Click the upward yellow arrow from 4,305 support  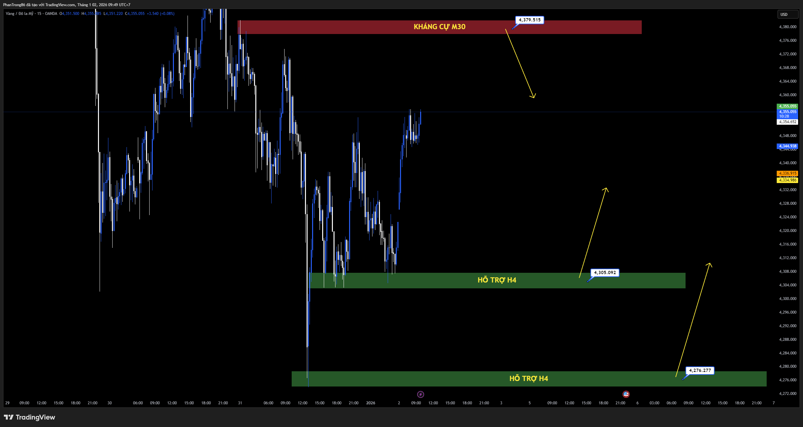593,233
